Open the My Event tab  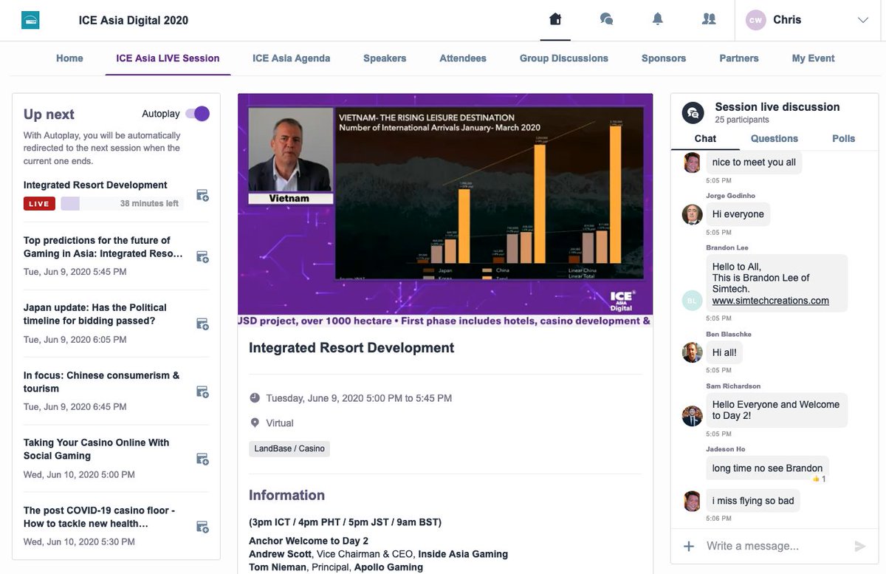(814, 58)
